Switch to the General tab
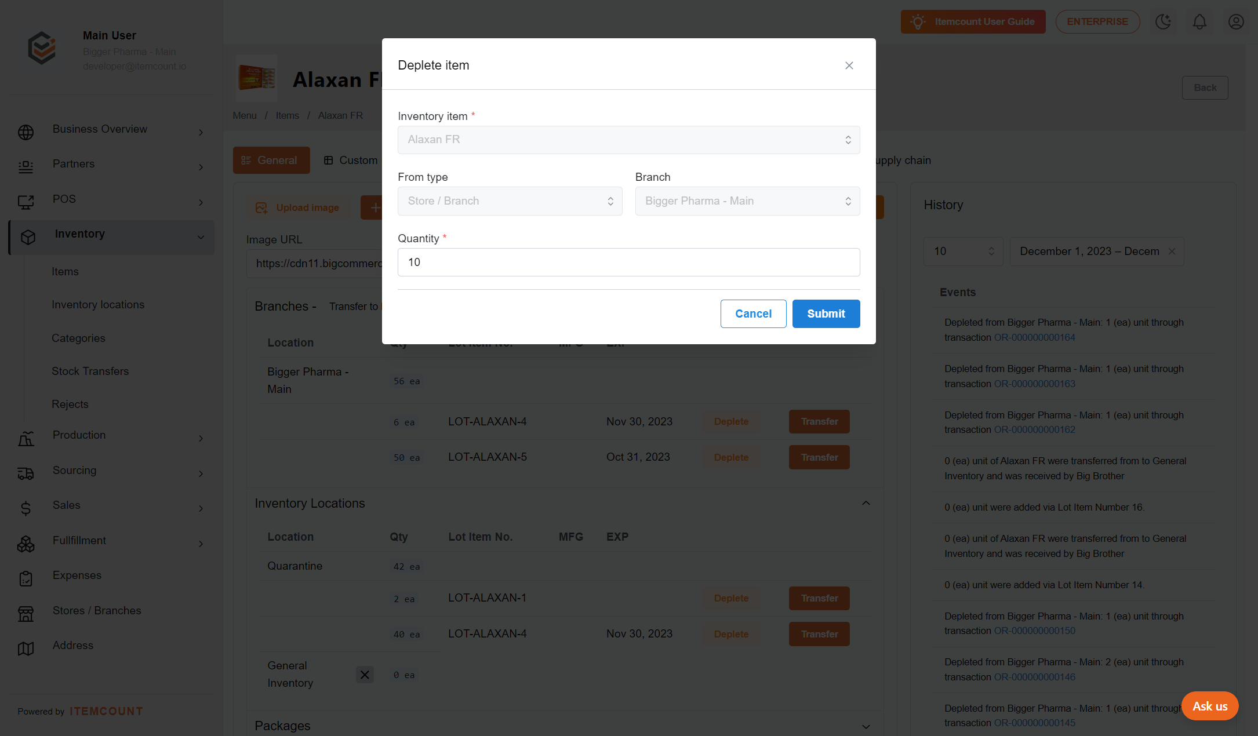1258x736 pixels. pyautogui.click(x=271, y=160)
